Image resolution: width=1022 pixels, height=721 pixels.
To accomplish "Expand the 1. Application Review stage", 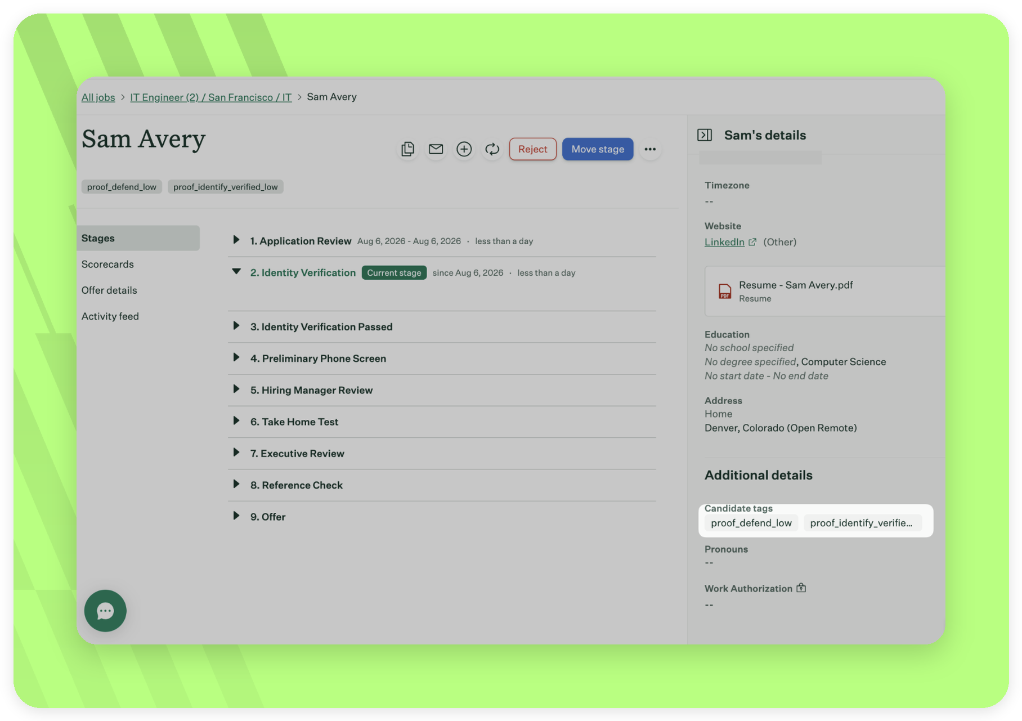I will pyautogui.click(x=236, y=240).
